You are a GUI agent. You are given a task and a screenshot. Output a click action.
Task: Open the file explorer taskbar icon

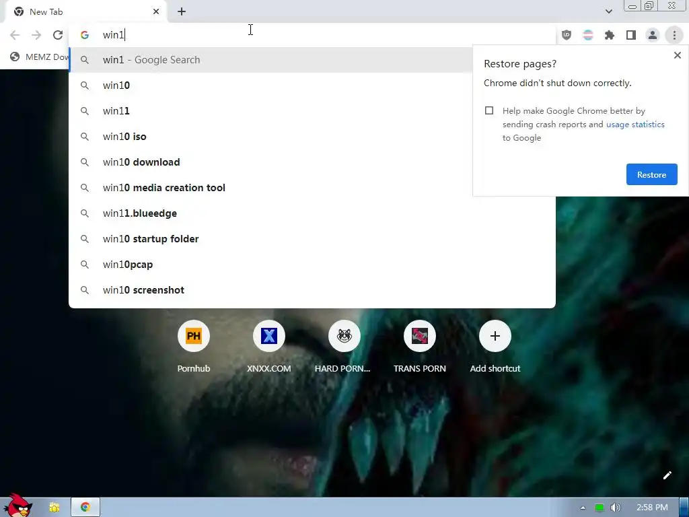[54, 508]
